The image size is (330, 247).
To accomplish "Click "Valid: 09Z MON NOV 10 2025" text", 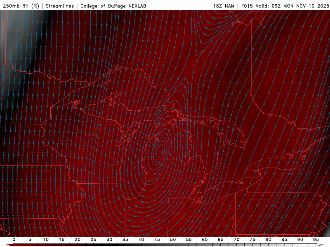I will 292,6.
